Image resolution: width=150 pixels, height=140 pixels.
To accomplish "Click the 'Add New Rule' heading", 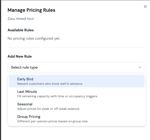I will pos(20,56).
